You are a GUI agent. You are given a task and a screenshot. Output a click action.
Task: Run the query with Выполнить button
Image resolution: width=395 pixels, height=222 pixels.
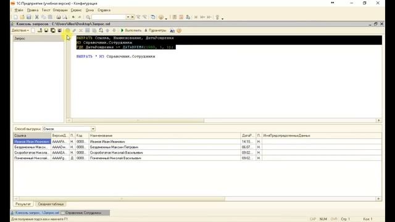(x=131, y=30)
